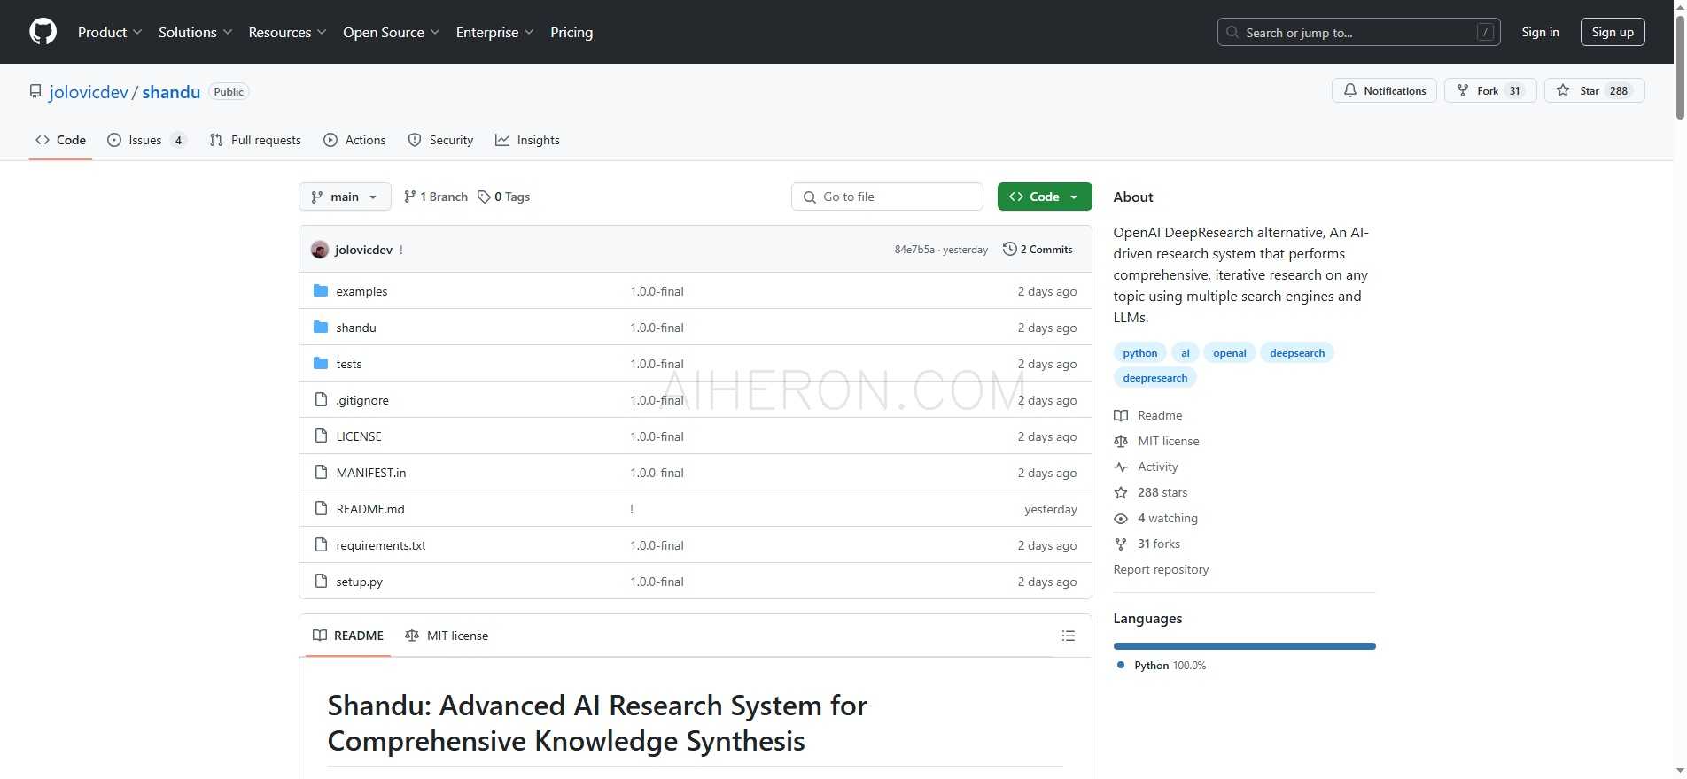Click the folder icon beside examples

click(321, 291)
